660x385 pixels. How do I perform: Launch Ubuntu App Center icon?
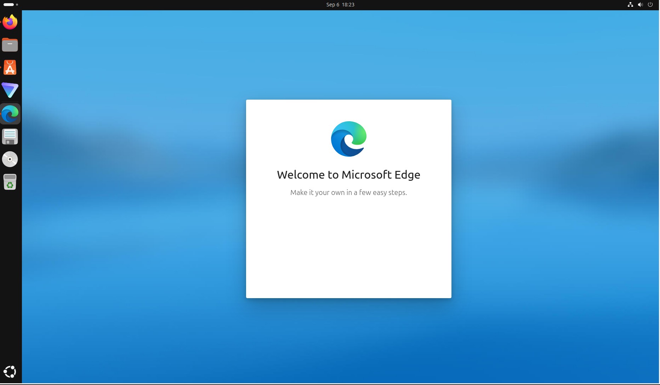[10, 67]
